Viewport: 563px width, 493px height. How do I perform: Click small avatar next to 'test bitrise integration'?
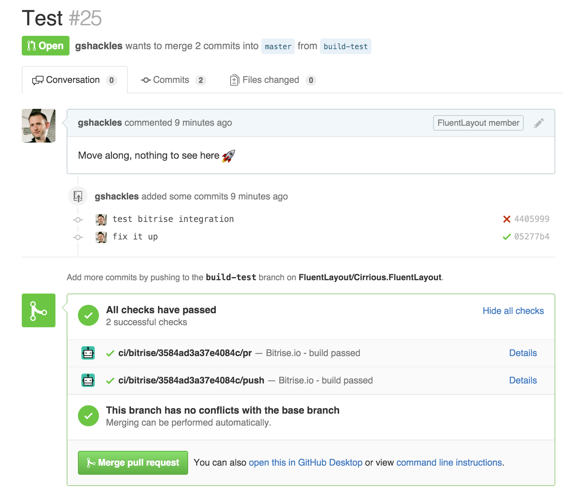[x=101, y=219]
